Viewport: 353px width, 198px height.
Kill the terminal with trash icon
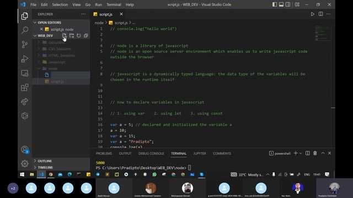[315, 153]
